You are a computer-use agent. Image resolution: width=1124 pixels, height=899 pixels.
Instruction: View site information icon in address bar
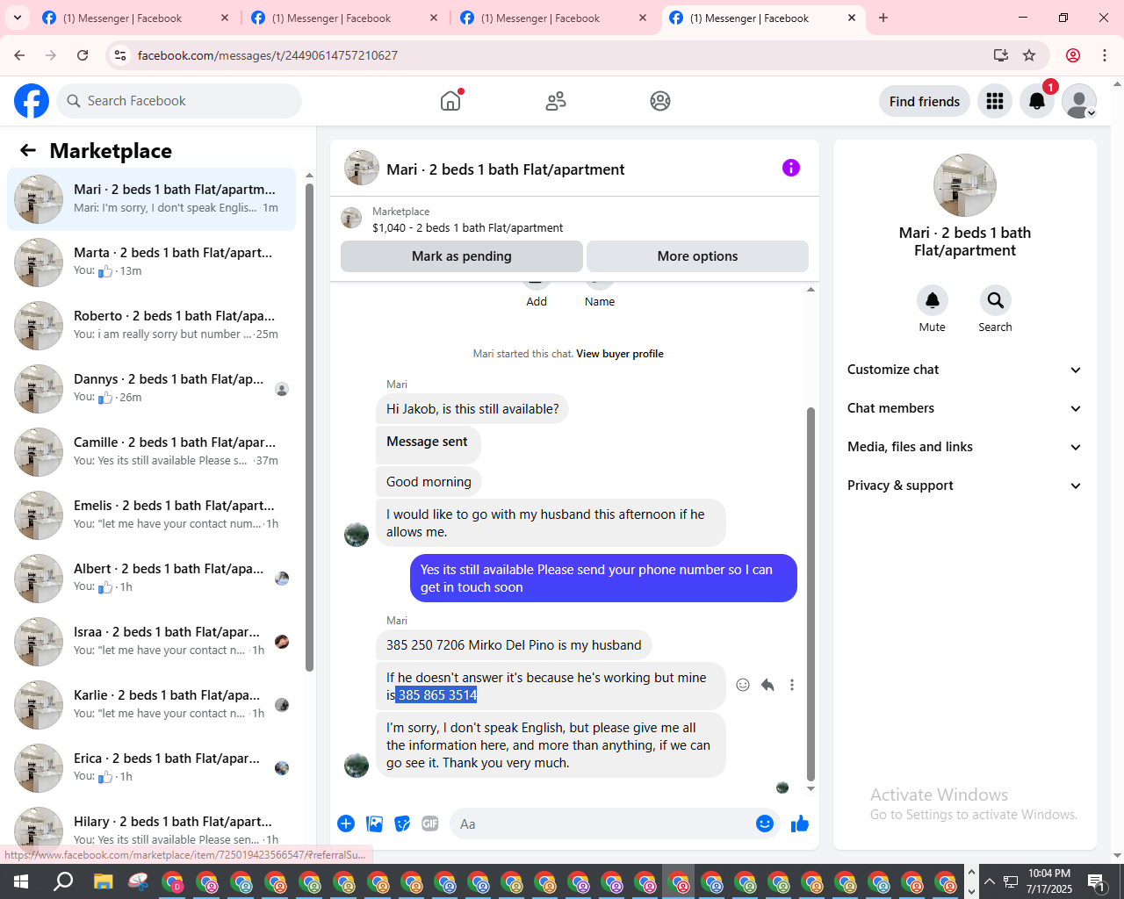121,55
